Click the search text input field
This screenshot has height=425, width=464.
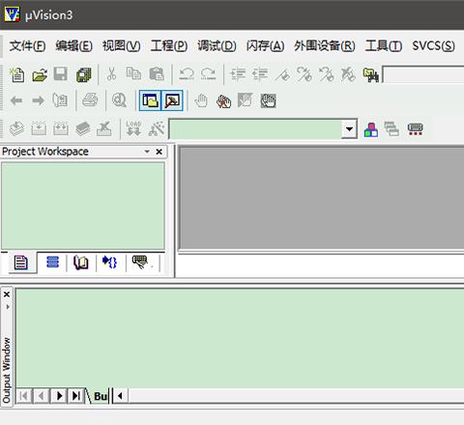[423, 74]
